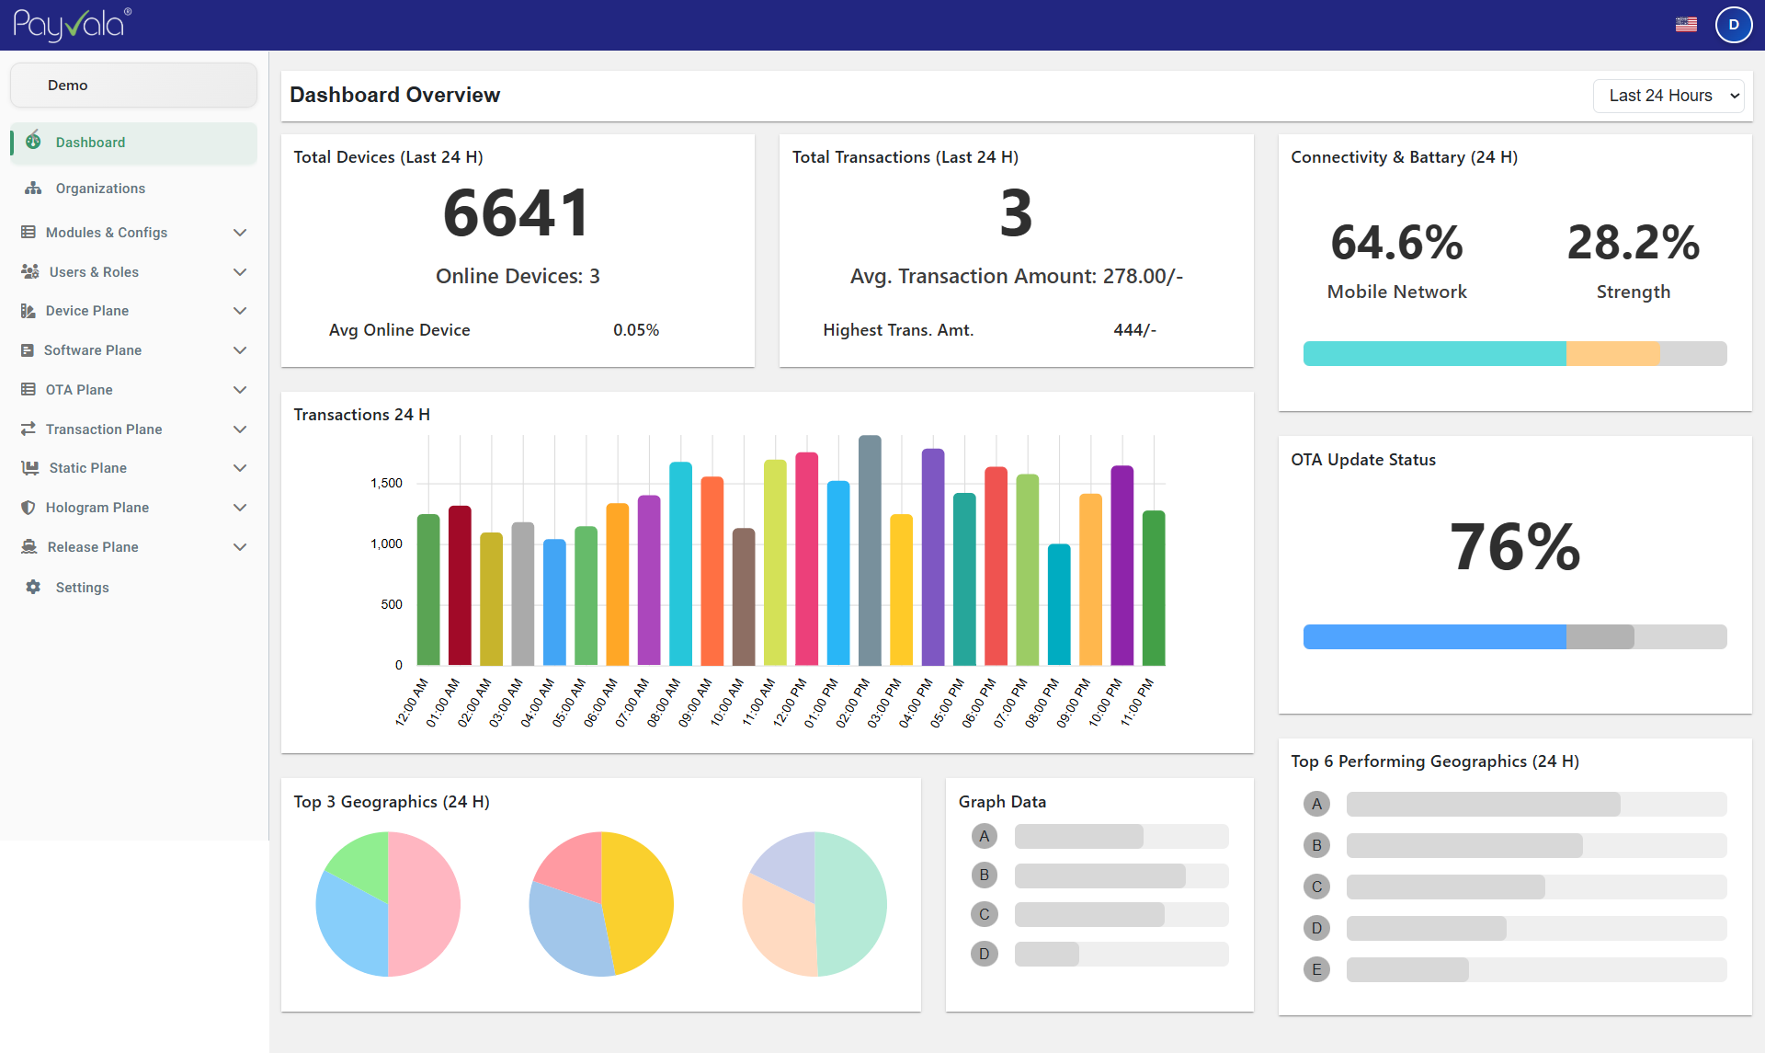
Task: Expand Static Plane chevron
Action: tap(240, 468)
